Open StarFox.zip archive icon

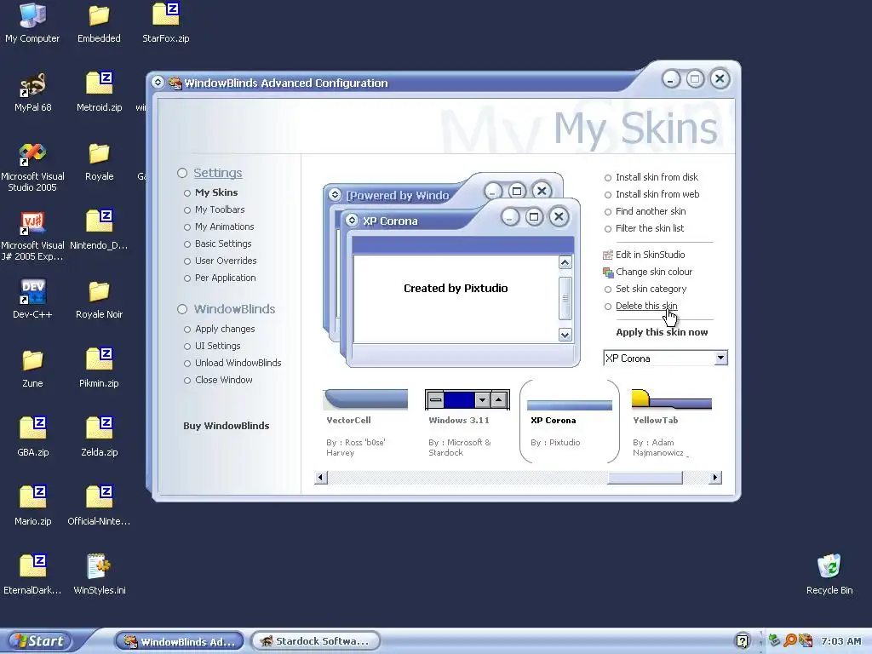(x=166, y=23)
